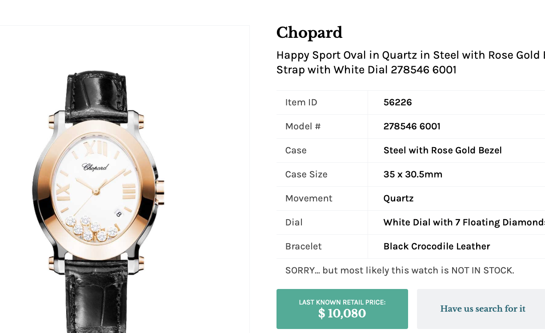The height and width of the screenshot is (333, 545).
Task: Click the Case row label
Action: (296, 150)
